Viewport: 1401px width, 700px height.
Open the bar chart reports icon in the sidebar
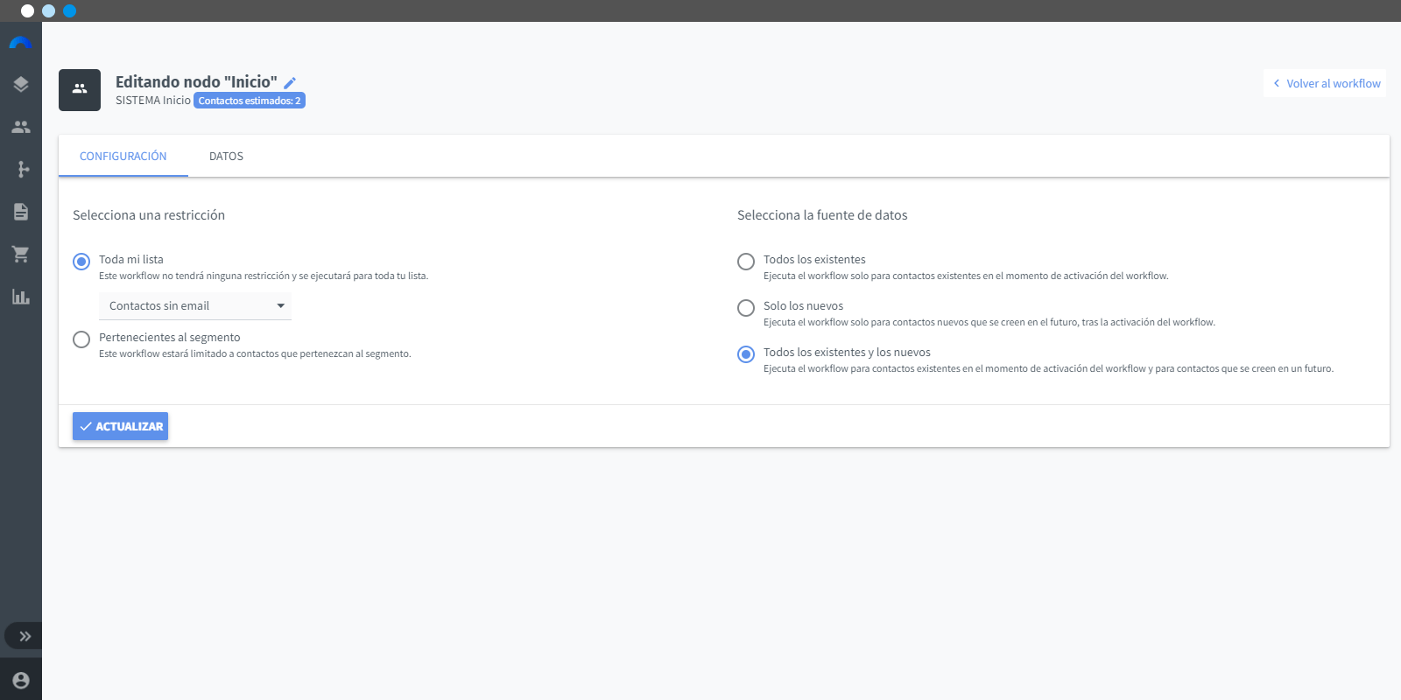pyautogui.click(x=21, y=297)
